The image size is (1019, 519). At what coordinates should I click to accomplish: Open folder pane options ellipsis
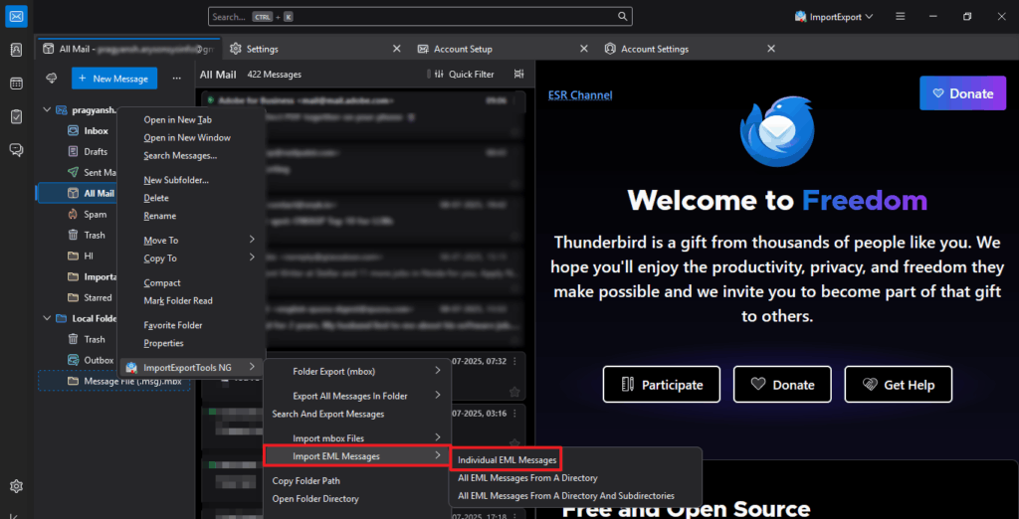177,78
